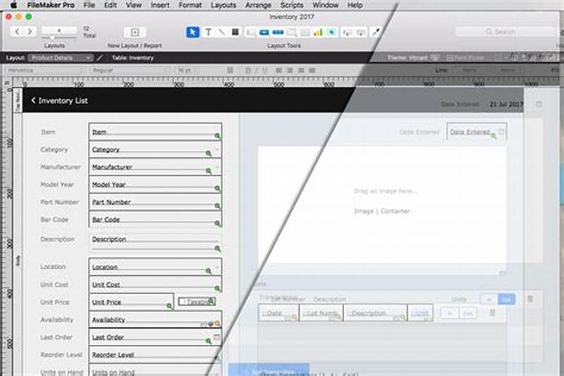564x376 pixels.
Task: Click the Search field in the toolbar
Action: click(505, 32)
